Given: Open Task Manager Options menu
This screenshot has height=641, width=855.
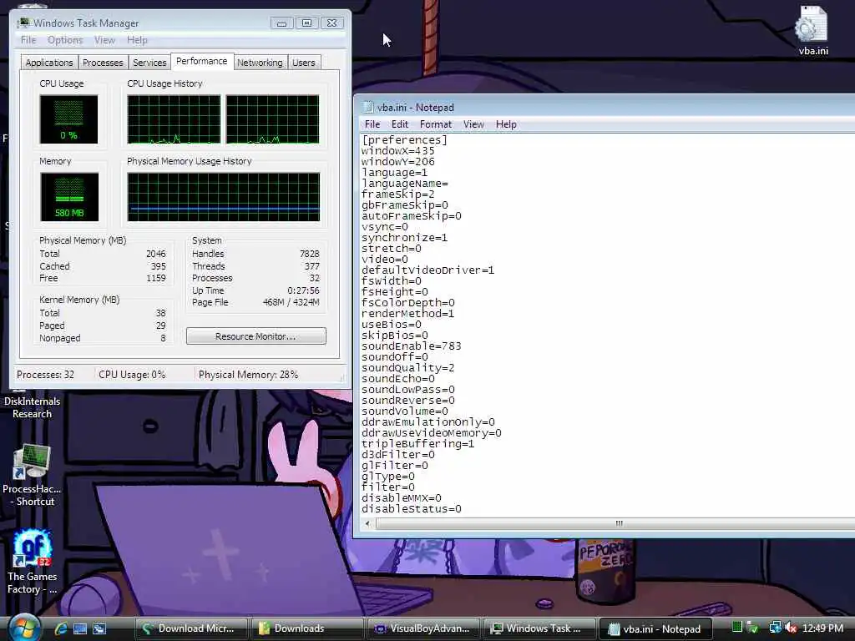Looking at the screenshot, I should point(65,40).
